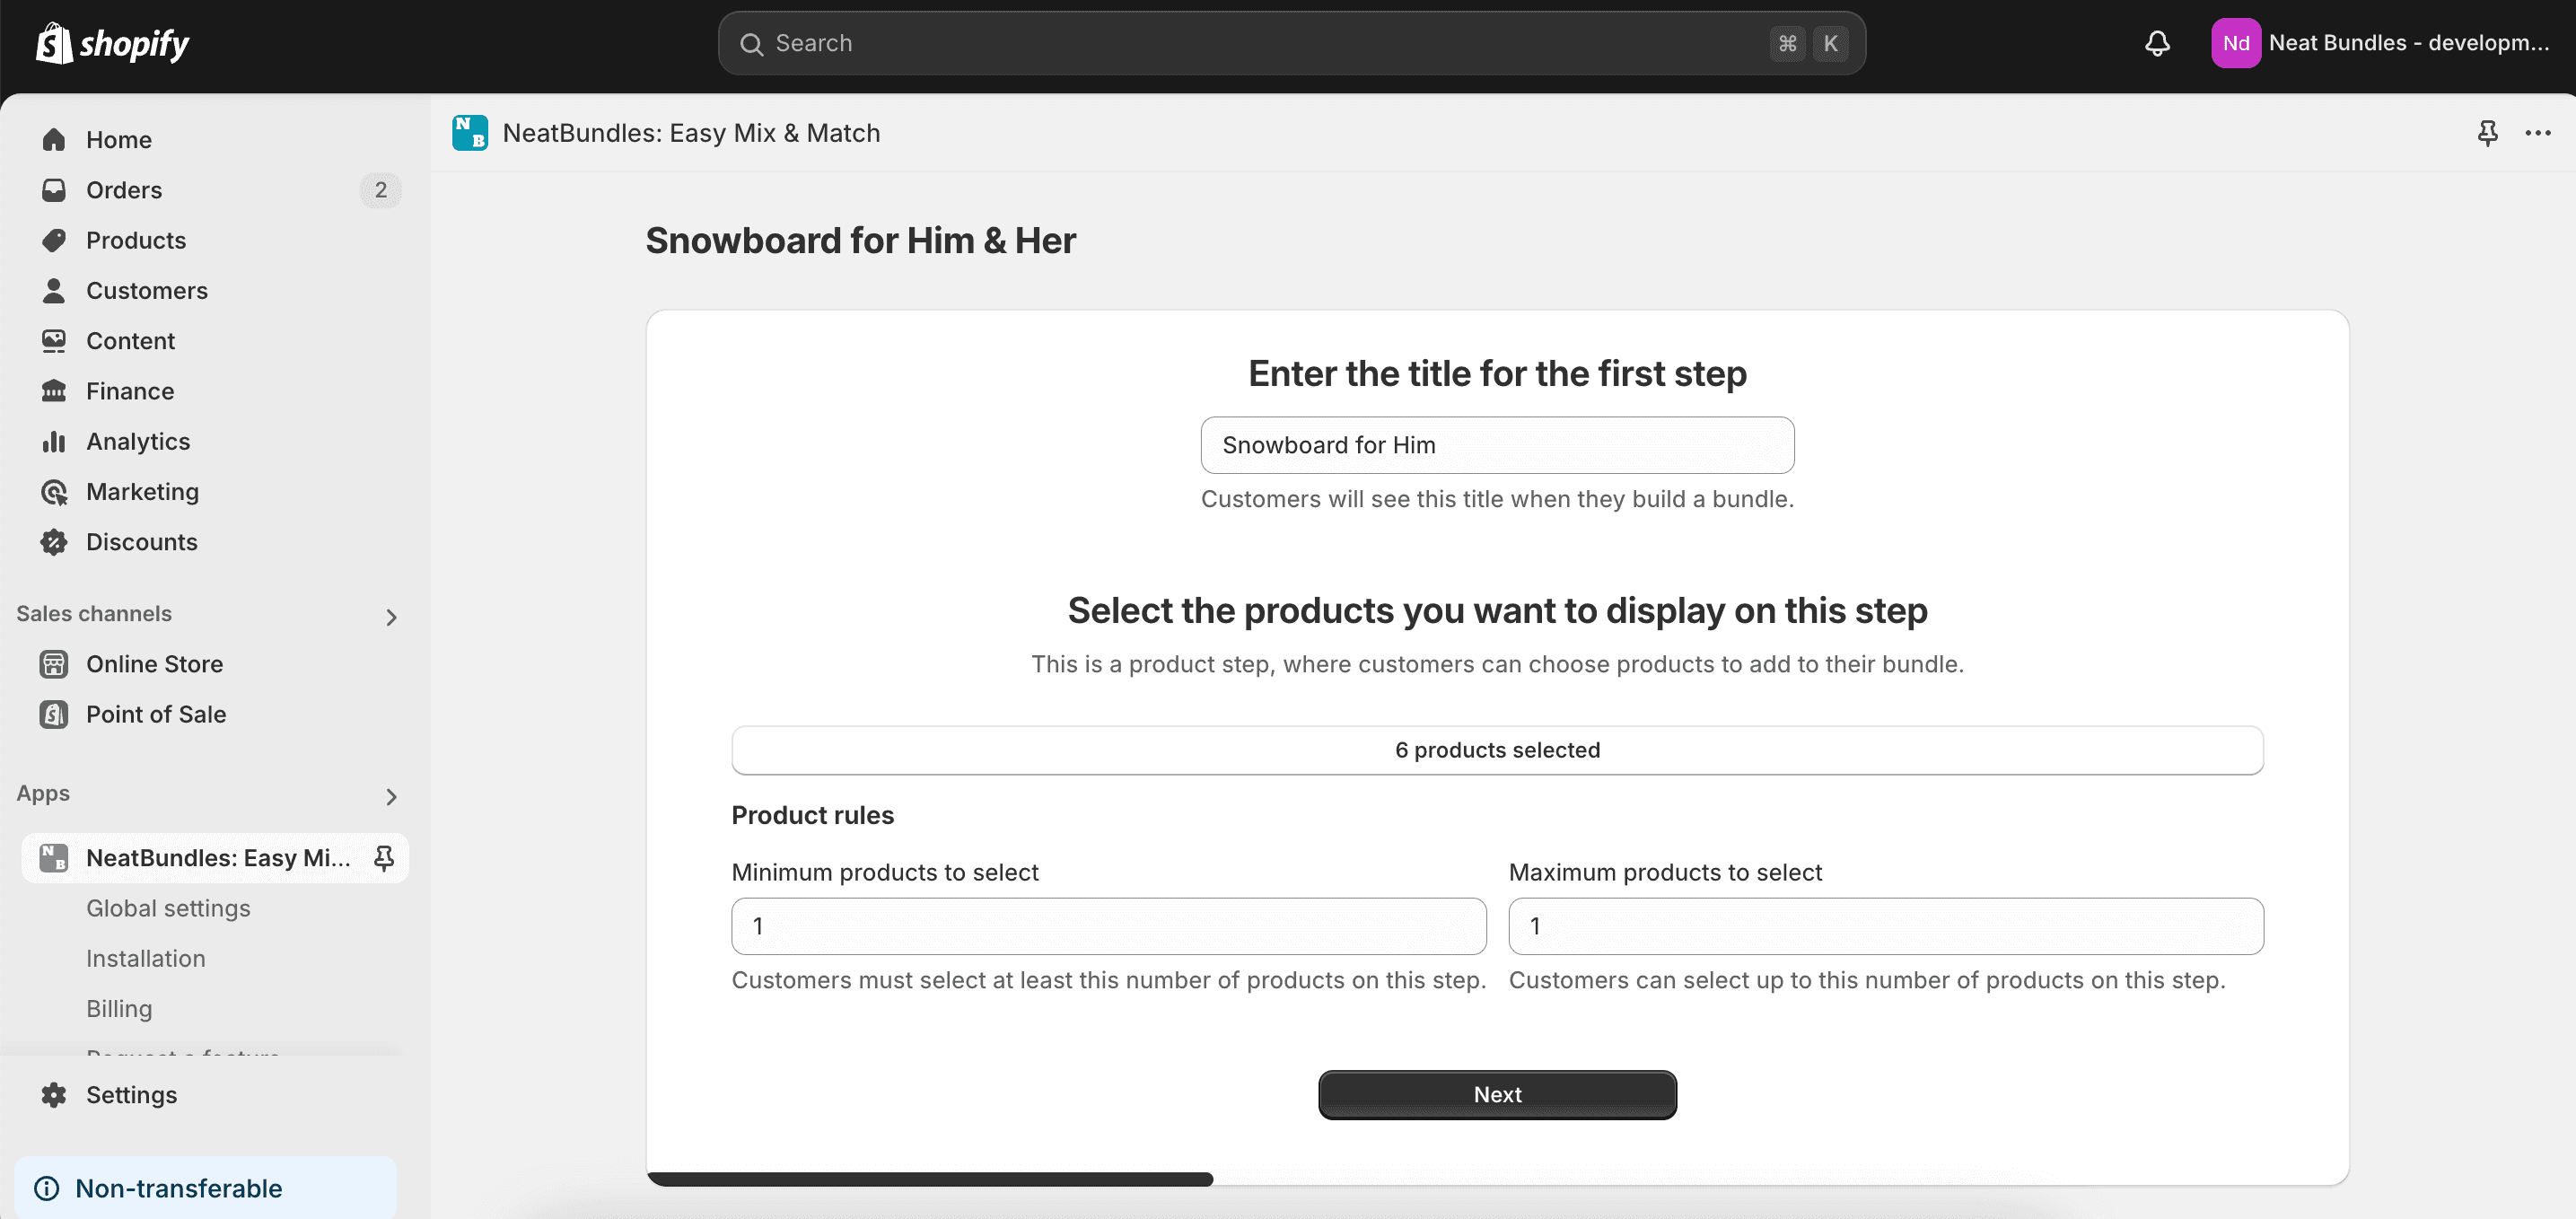Click the Analytics bar chart icon
2576x1219 pixels.
[x=54, y=442]
